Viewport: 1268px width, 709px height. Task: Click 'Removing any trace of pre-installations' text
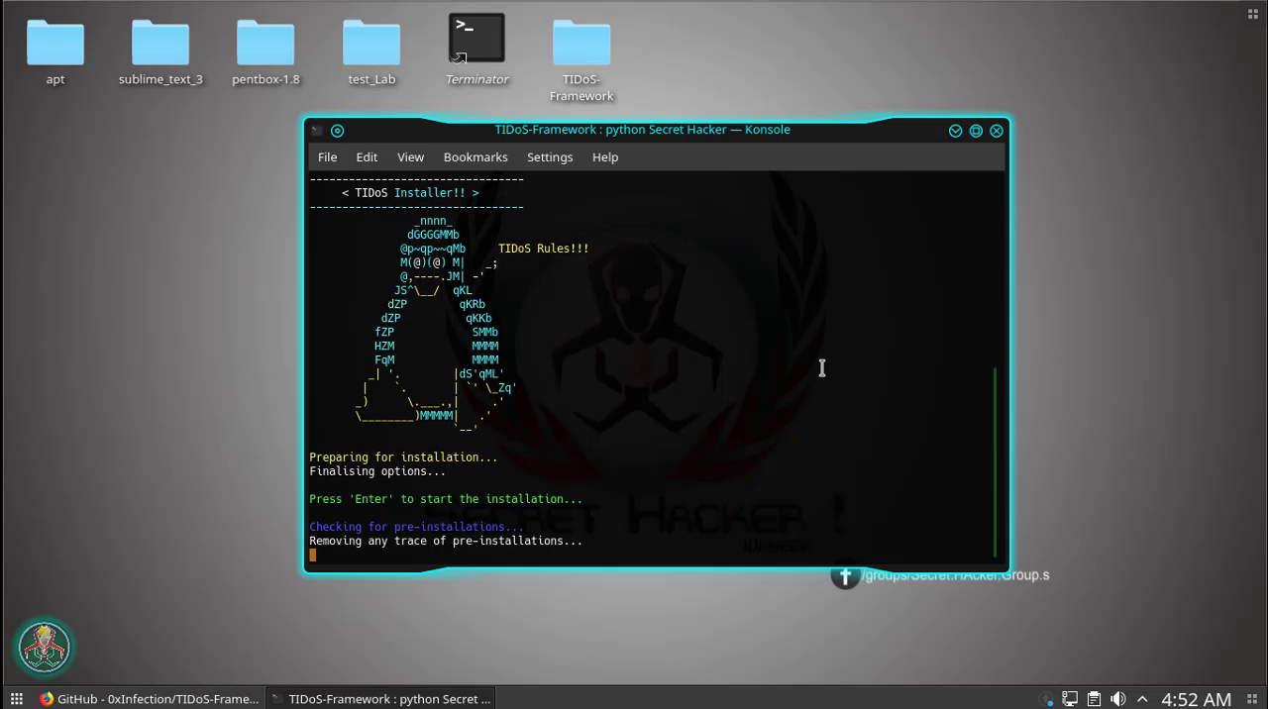(446, 541)
